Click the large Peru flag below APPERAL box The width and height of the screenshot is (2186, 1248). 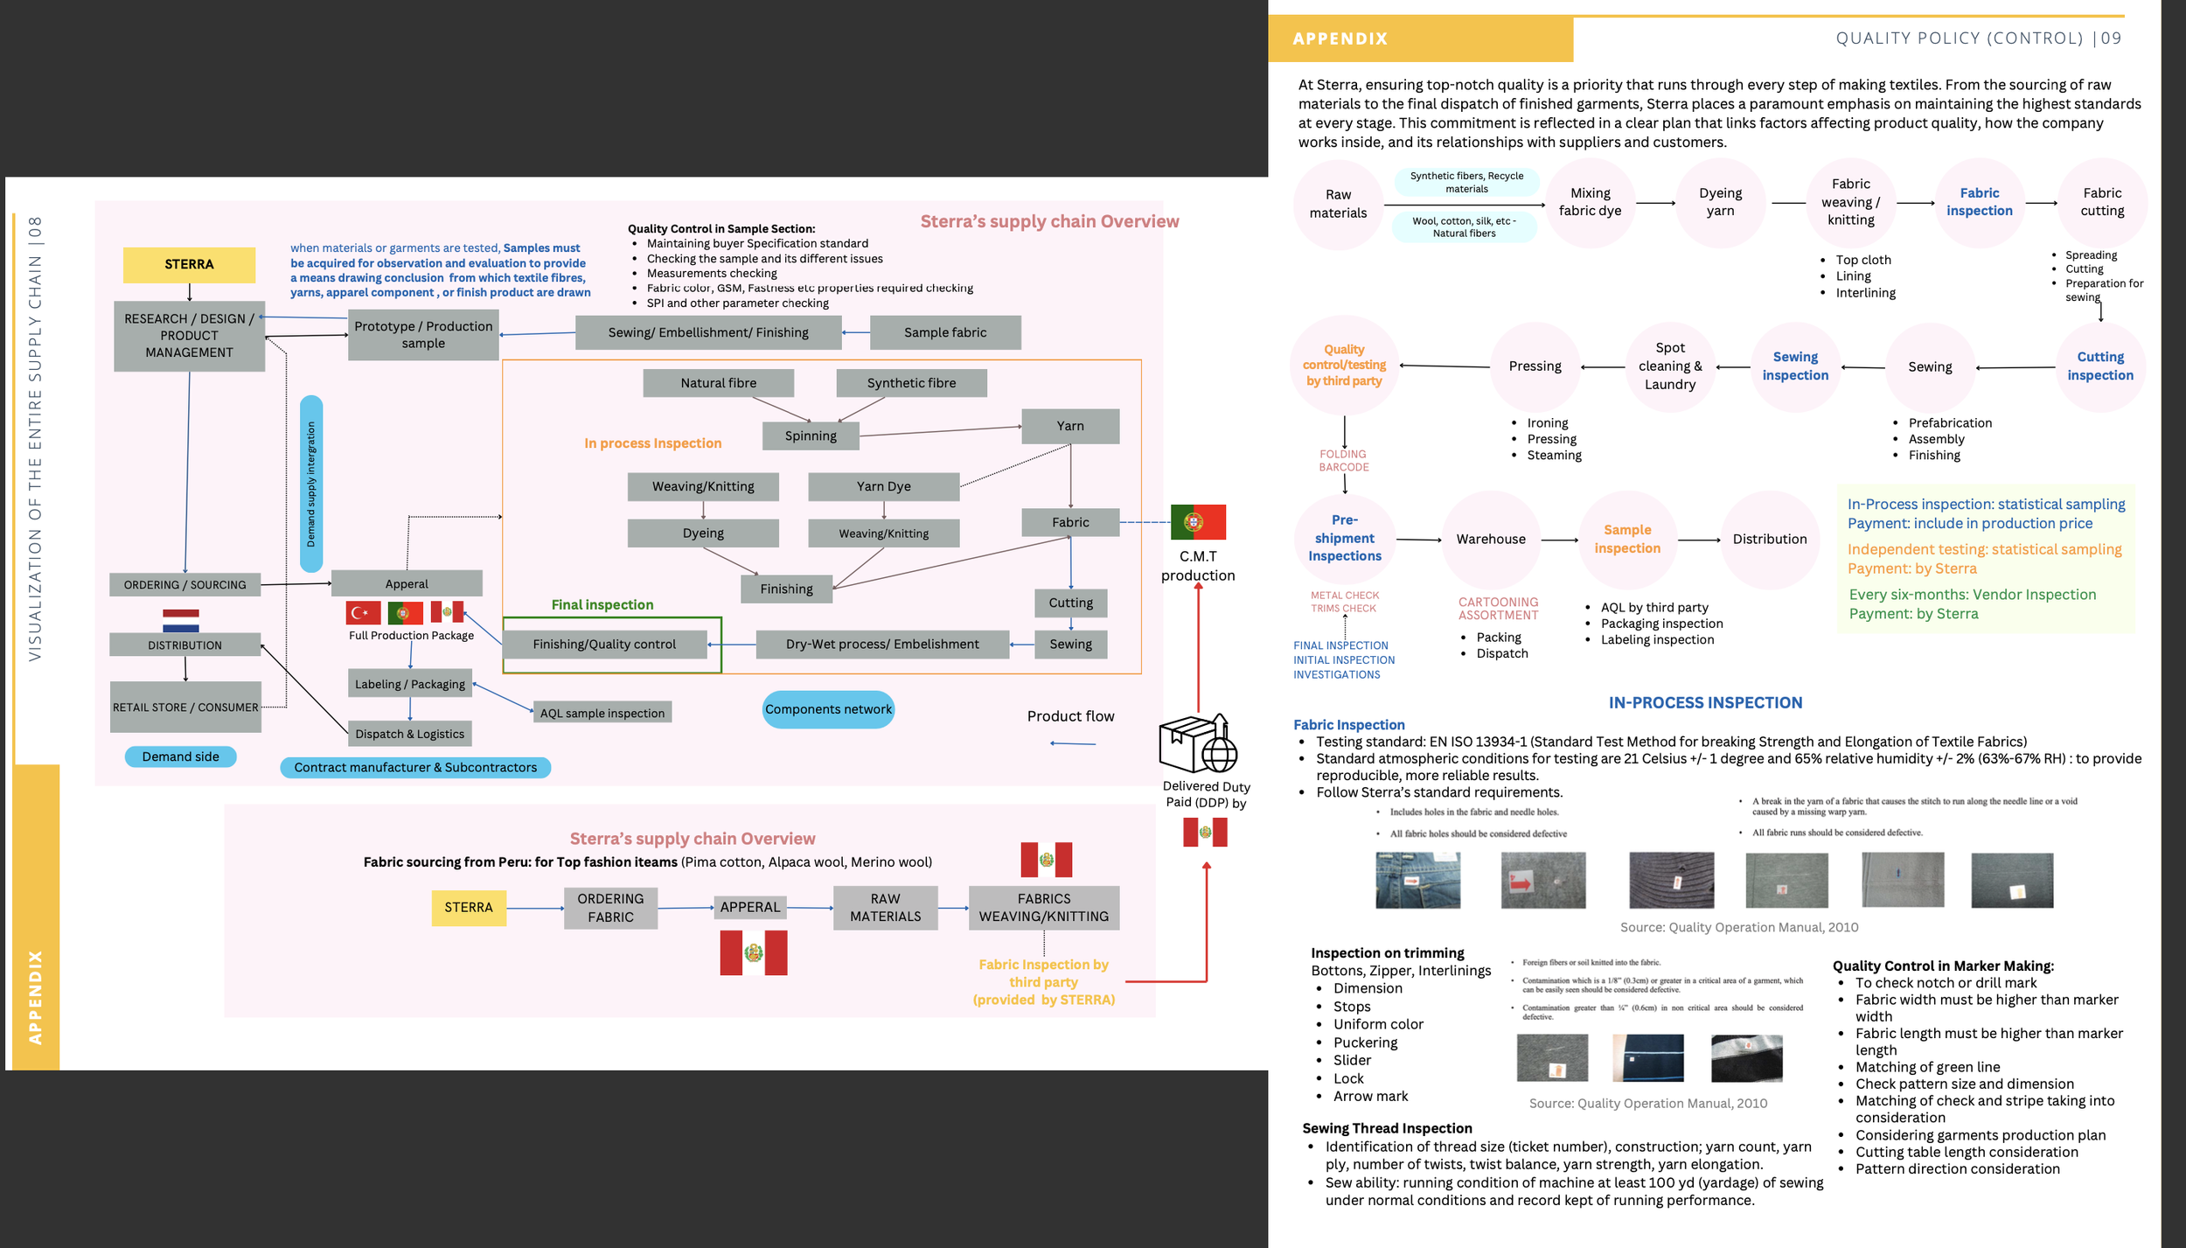tap(753, 952)
